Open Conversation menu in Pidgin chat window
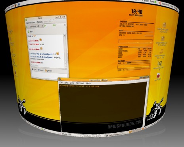 coord(31,23)
